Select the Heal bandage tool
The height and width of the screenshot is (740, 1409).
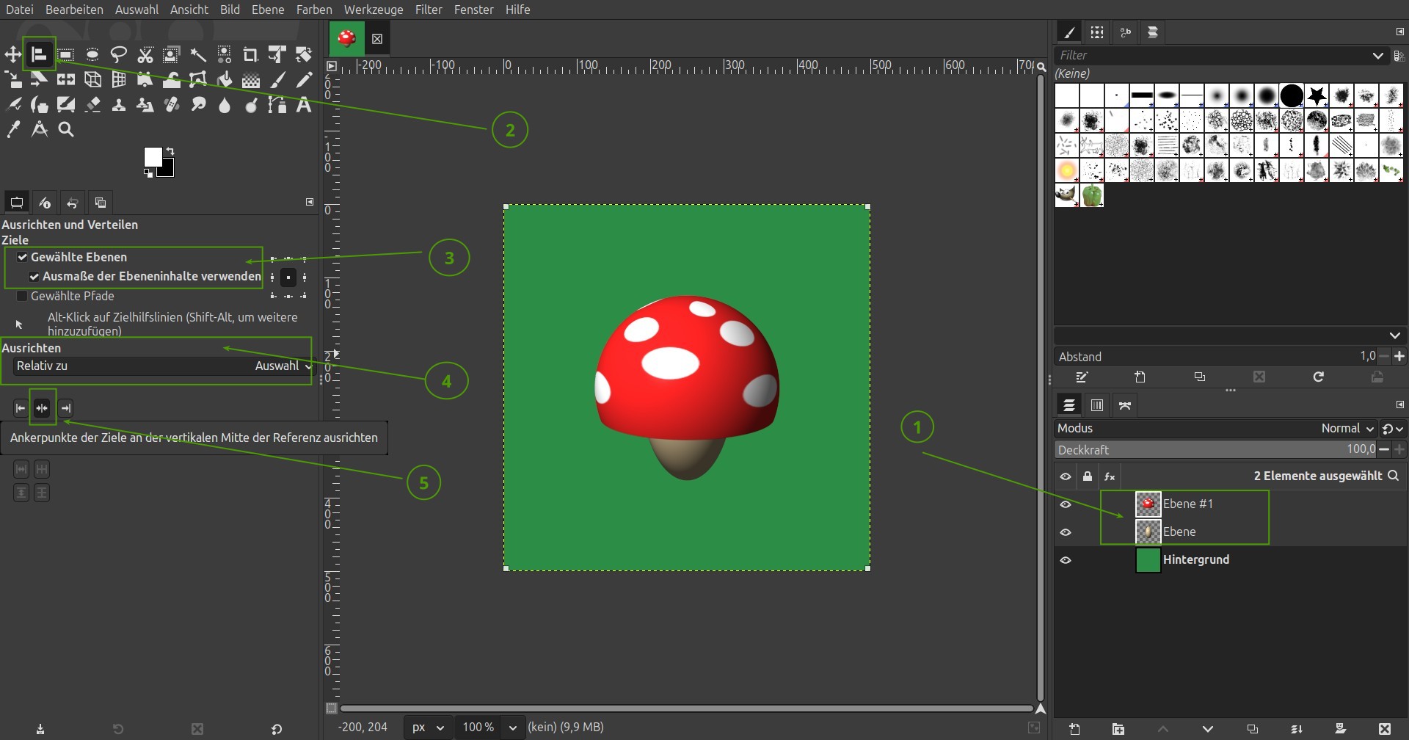172,105
